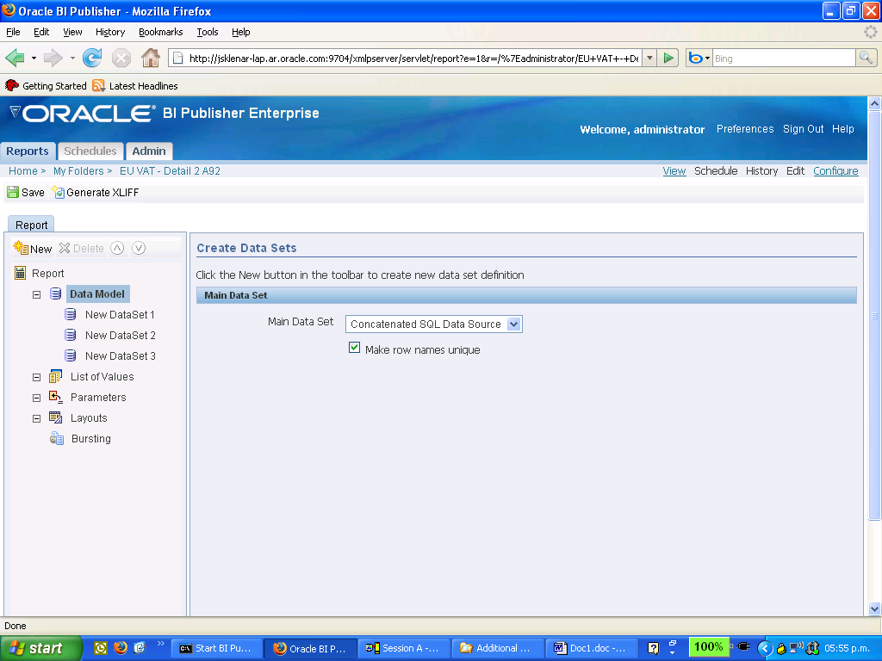Click the Firefox Back arrow icon
The width and height of the screenshot is (882, 661).
15,58
